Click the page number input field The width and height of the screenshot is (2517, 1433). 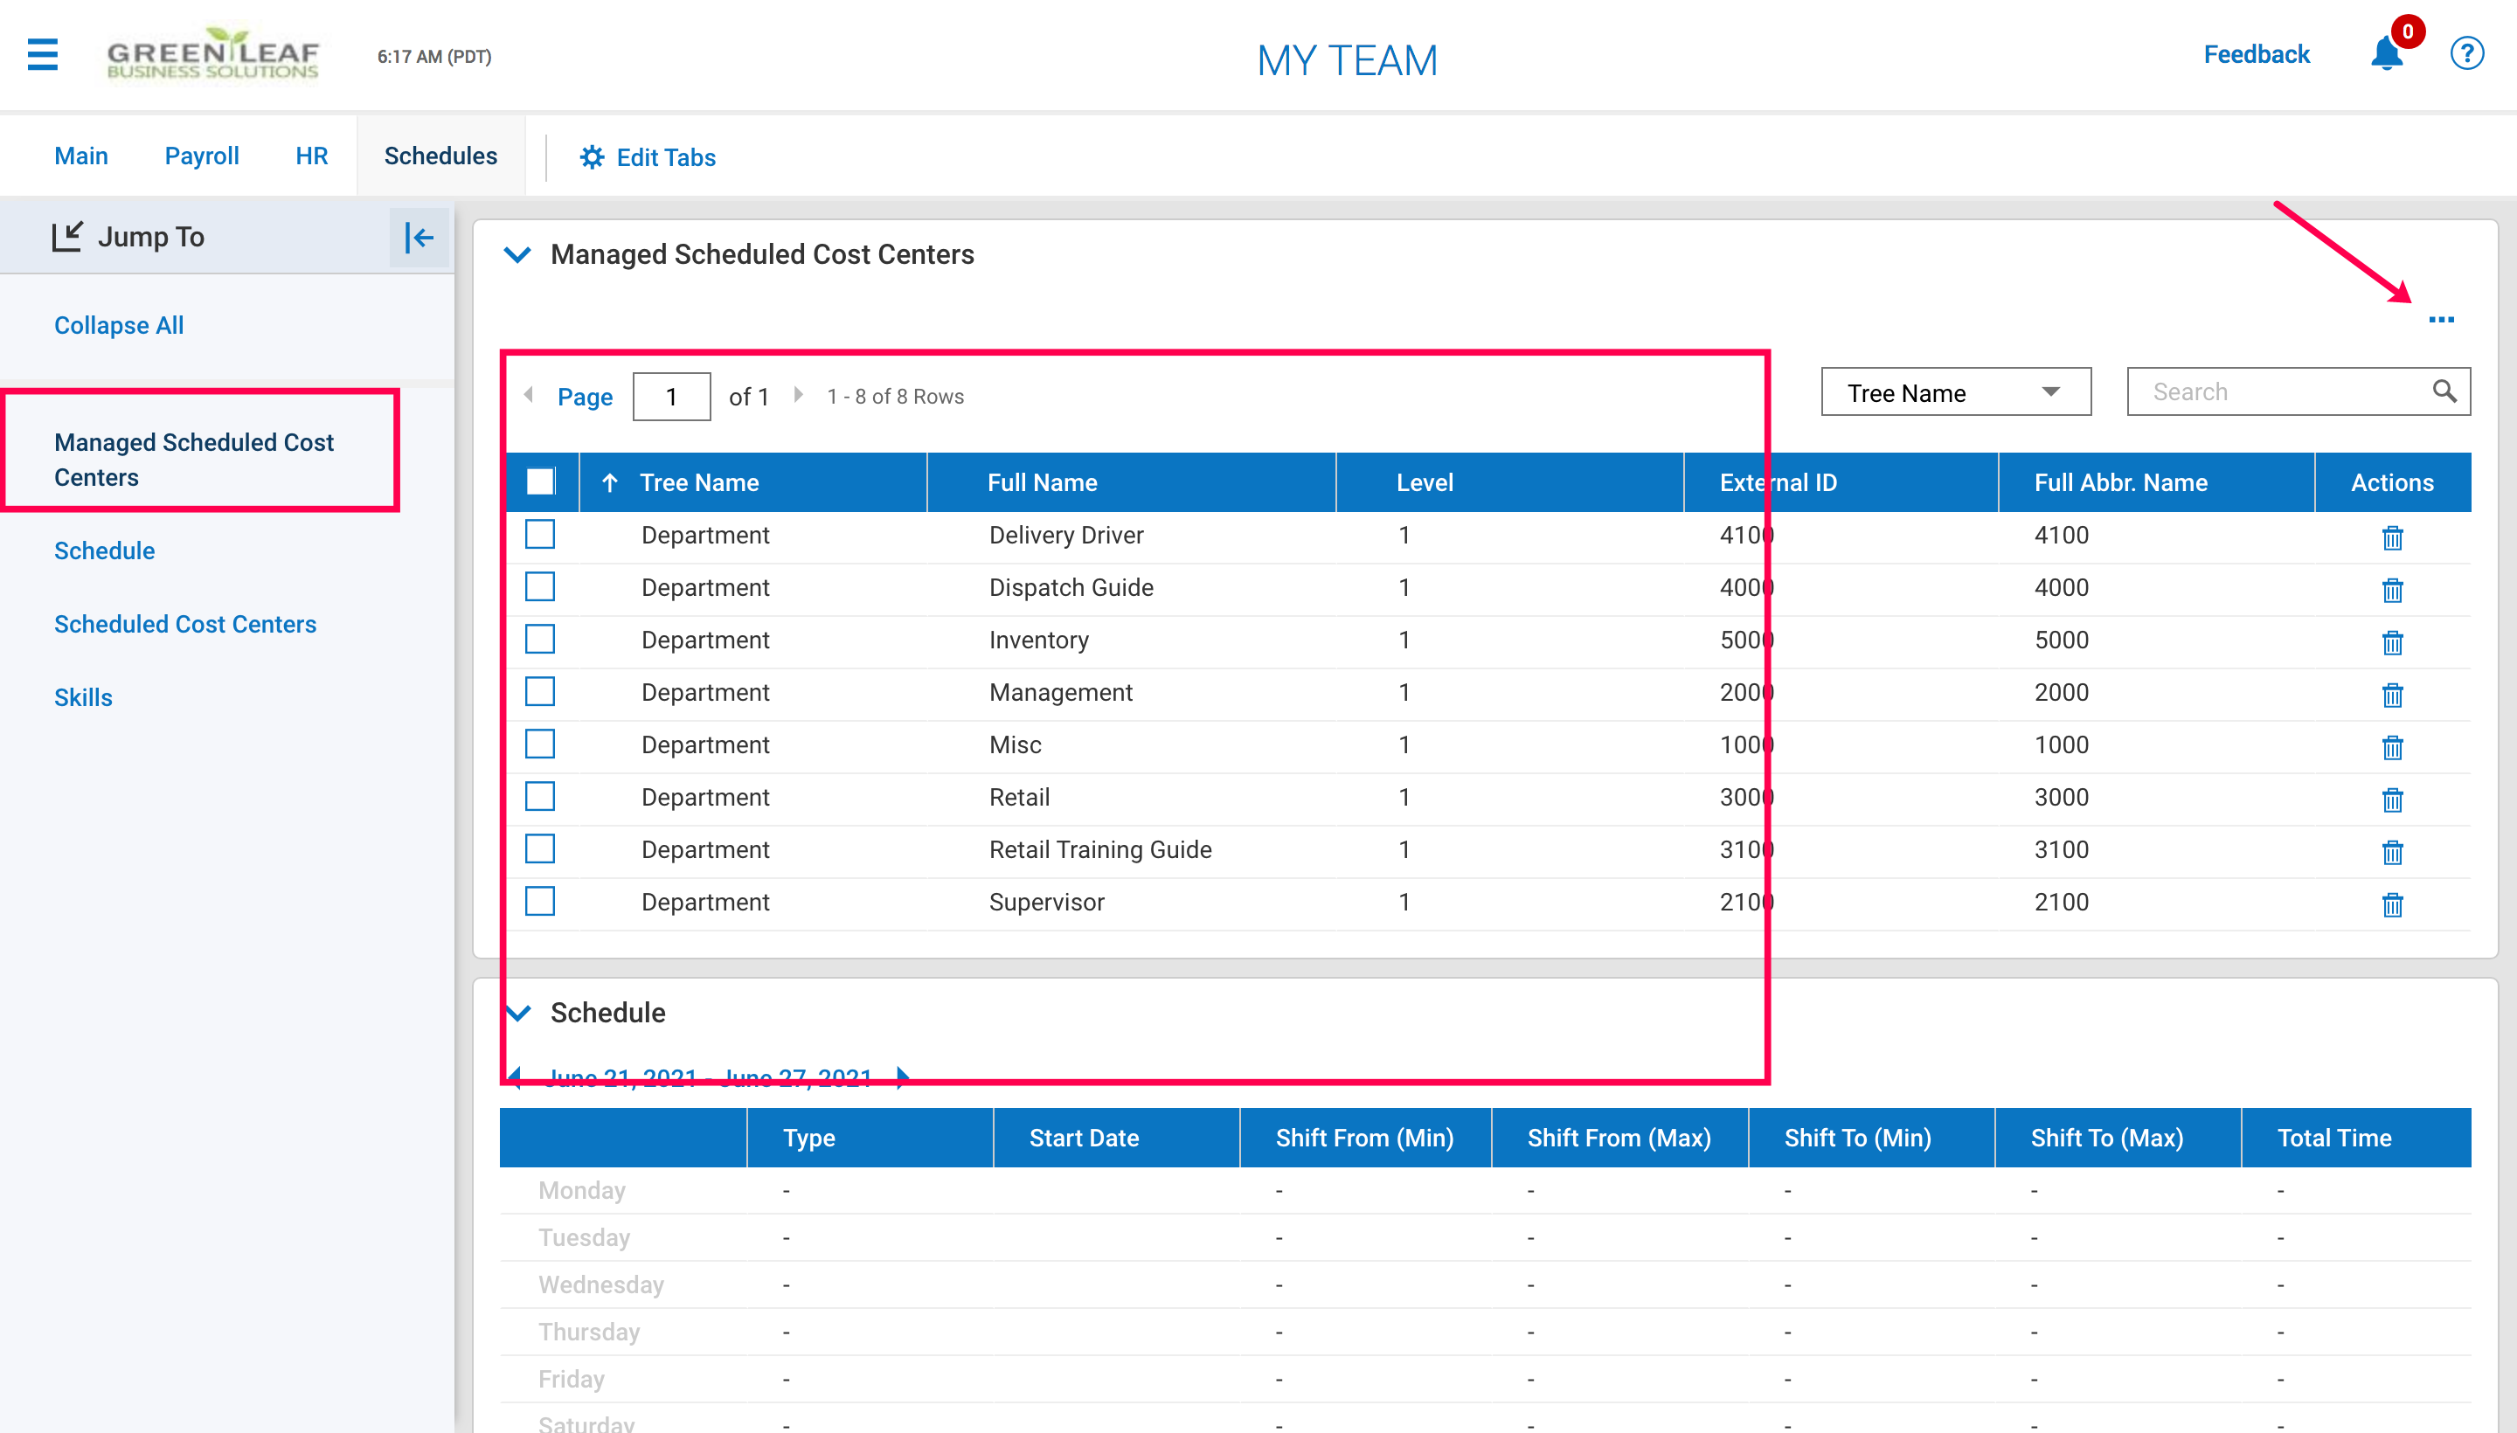671,397
